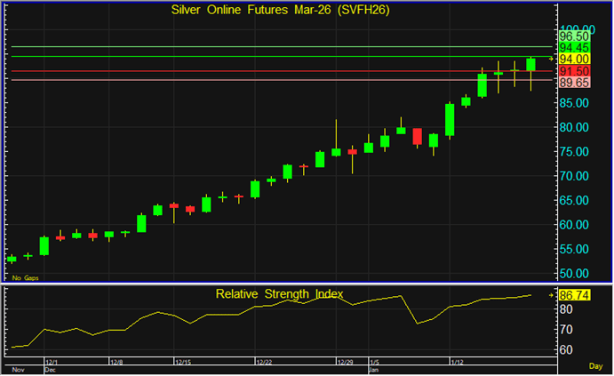Click the 86.74 RSI value label
The width and height of the screenshot is (614, 376).
coord(575,294)
